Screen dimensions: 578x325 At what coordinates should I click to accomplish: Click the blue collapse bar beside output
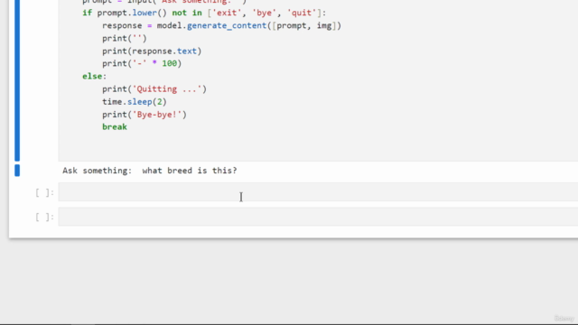17,171
